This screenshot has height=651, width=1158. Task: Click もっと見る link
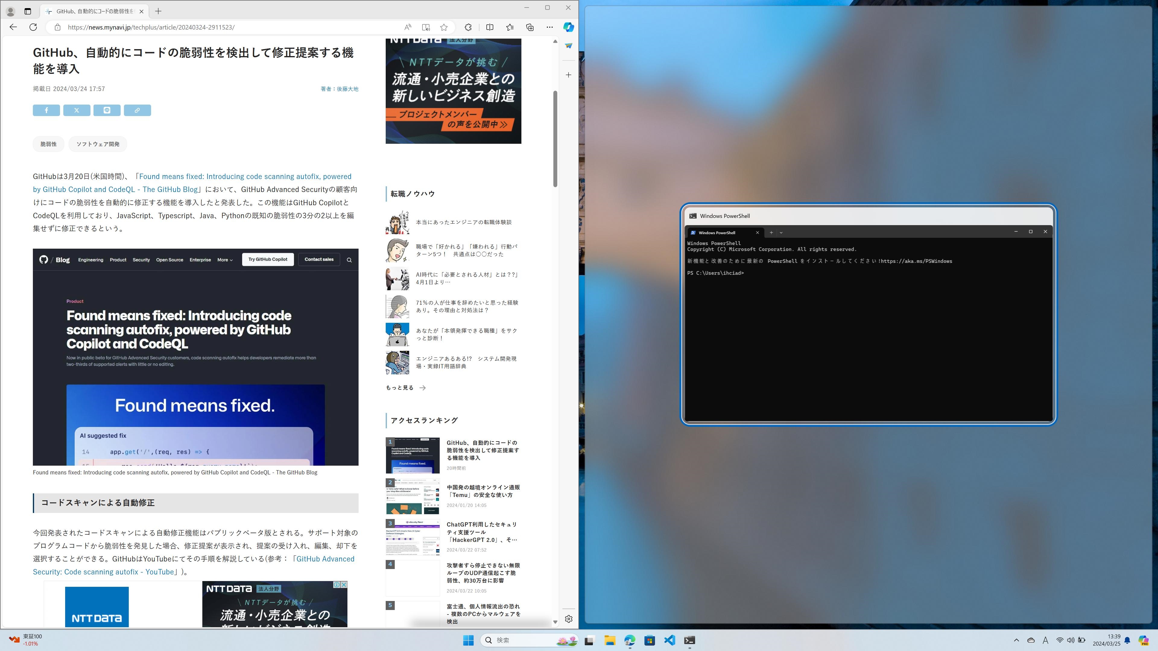(406, 388)
